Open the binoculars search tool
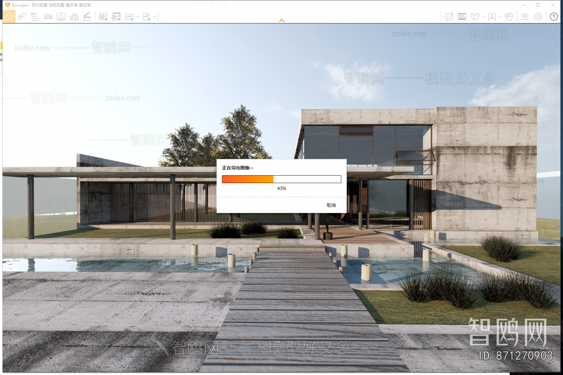 pyautogui.click(x=48, y=17)
